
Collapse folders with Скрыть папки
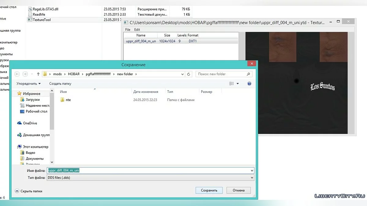[x=29, y=191]
